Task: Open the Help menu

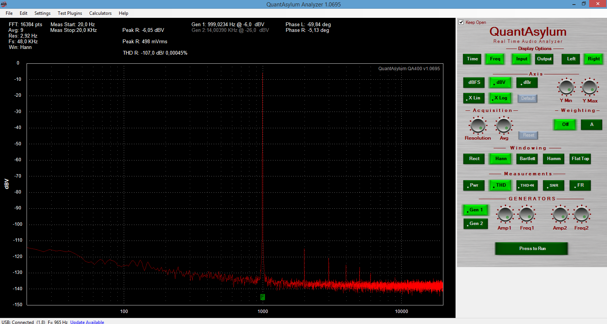Action: 123,13
